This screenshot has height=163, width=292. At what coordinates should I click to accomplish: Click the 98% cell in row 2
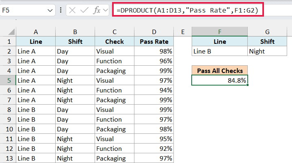pos(154,51)
